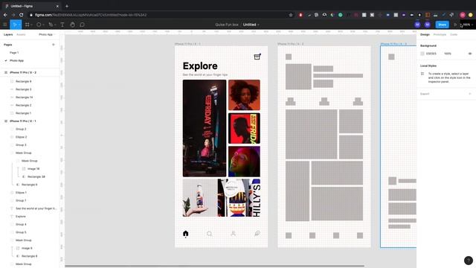Click the browser forward arrow
The height and width of the screenshot is (268, 476).
coord(13,15)
